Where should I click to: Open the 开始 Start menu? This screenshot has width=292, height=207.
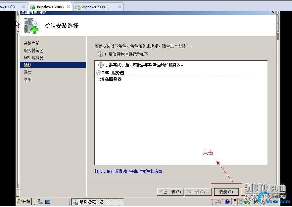[x=24, y=202]
